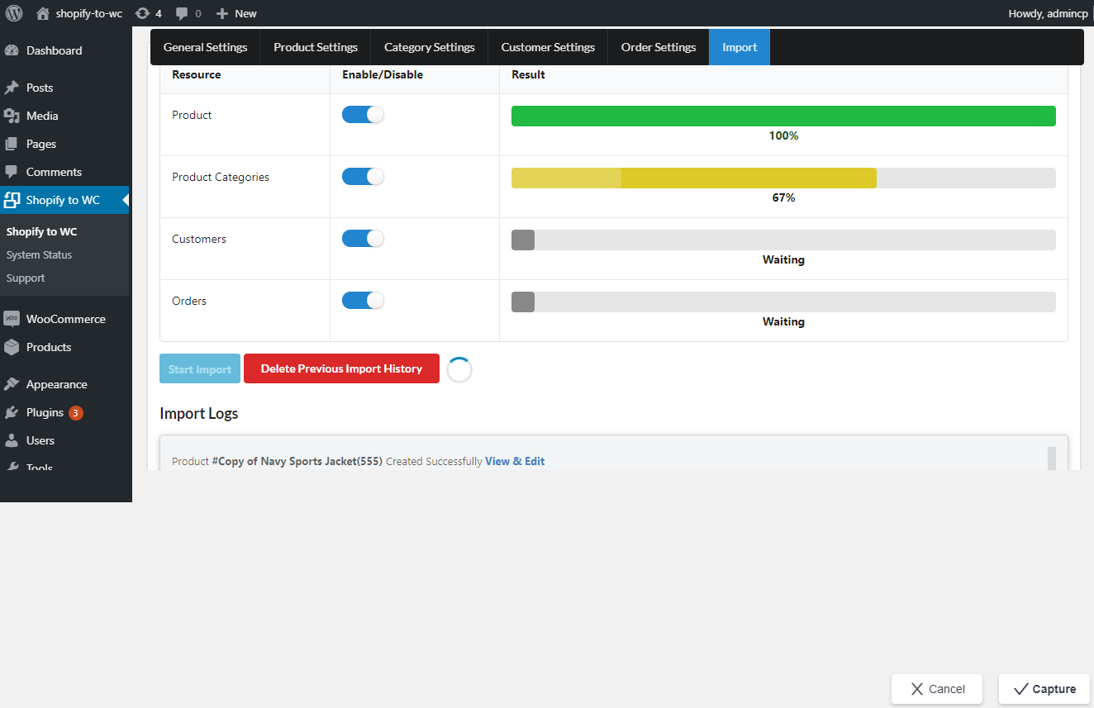Click the Start Import button
The height and width of the screenshot is (708, 1094).
[200, 368]
